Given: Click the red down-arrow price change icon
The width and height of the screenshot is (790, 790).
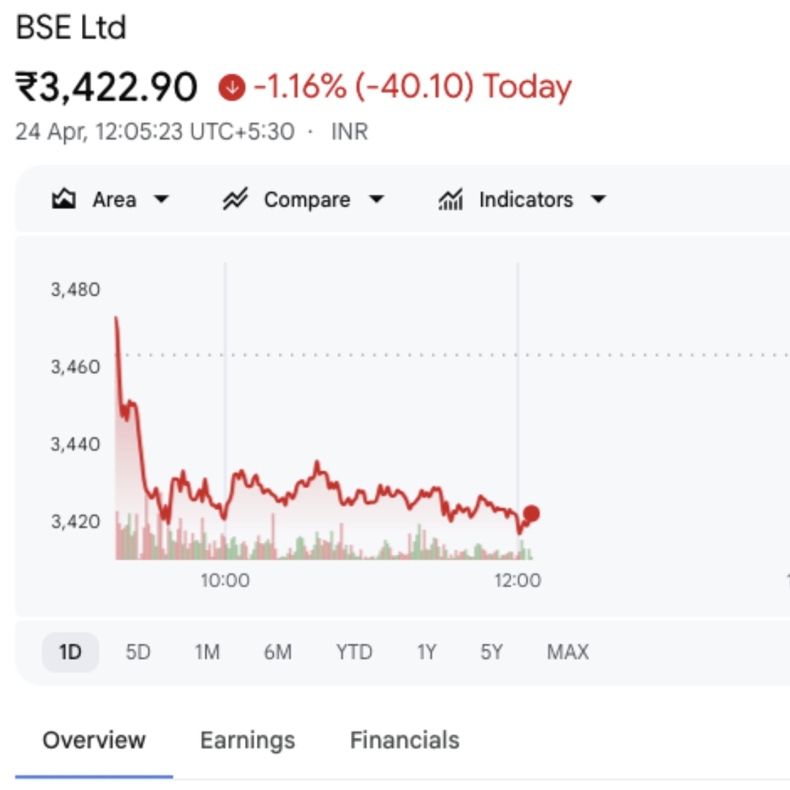Looking at the screenshot, I should click(232, 88).
